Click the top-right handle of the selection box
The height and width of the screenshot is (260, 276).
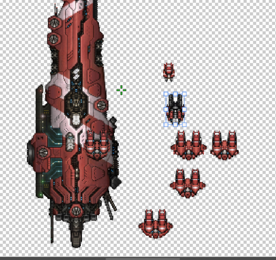(184, 94)
